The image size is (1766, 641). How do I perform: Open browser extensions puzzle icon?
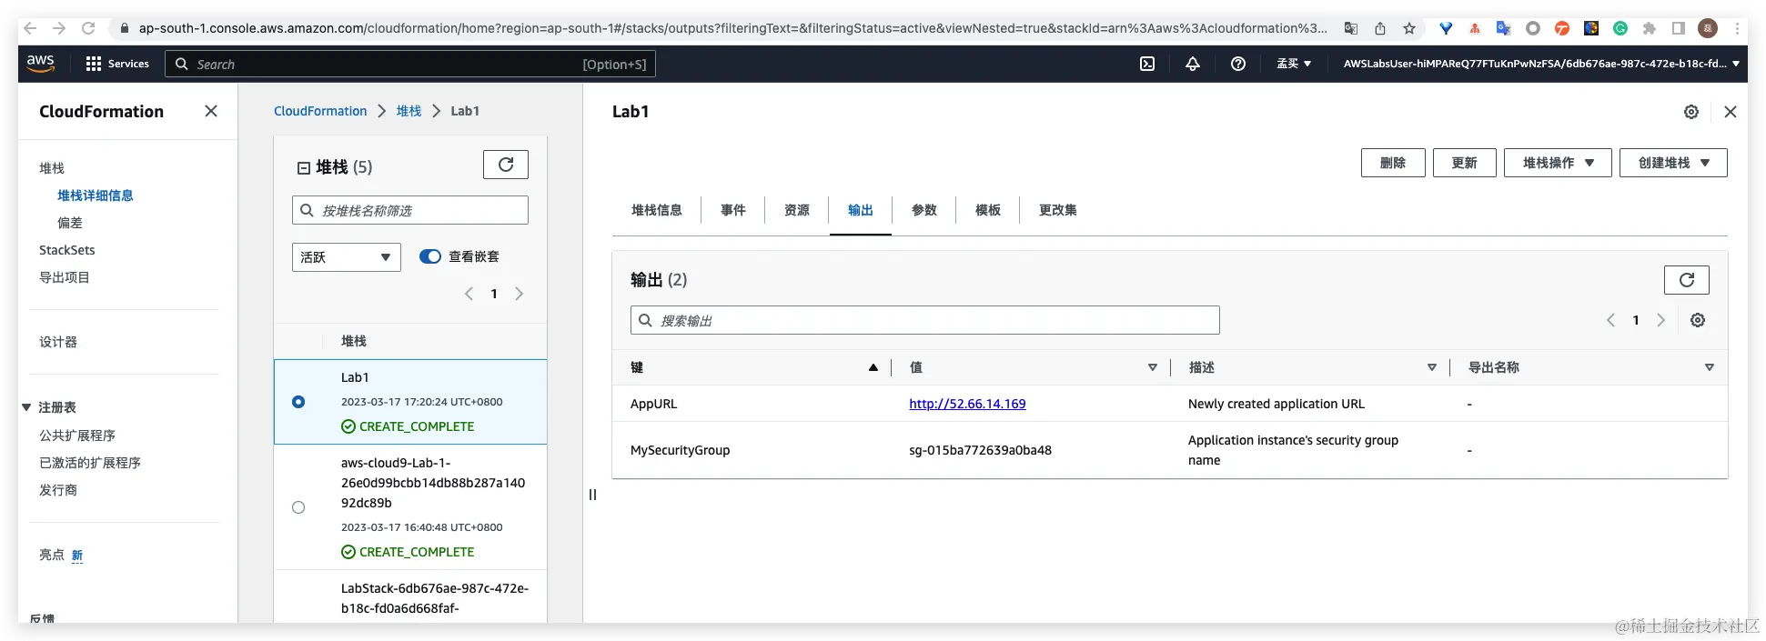[1649, 28]
